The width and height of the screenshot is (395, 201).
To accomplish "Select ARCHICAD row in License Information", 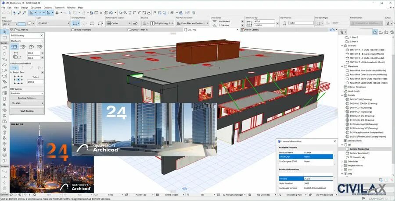I will (305, 156).
